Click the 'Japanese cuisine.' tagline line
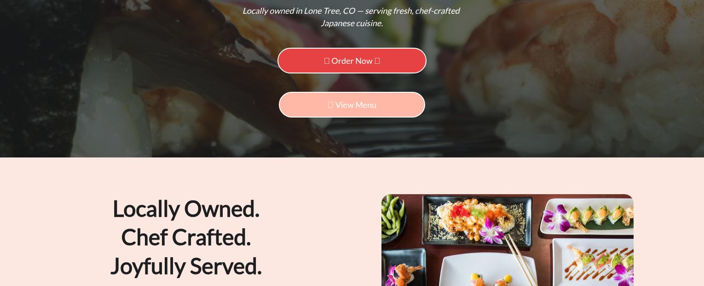This screenshot has height=286, width=704. point(352,23)
